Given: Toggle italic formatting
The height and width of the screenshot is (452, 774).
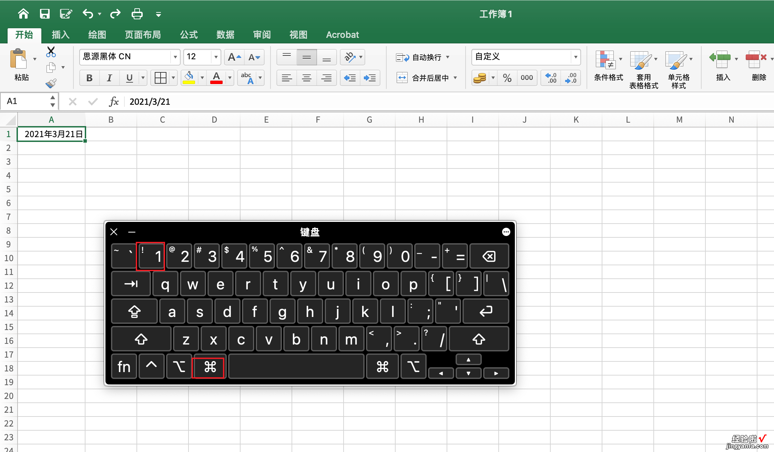Looking at the screenshot, I should tap(110, 78).
